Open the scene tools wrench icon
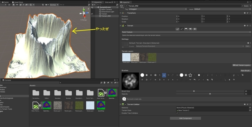 click(x=43, y=5)
